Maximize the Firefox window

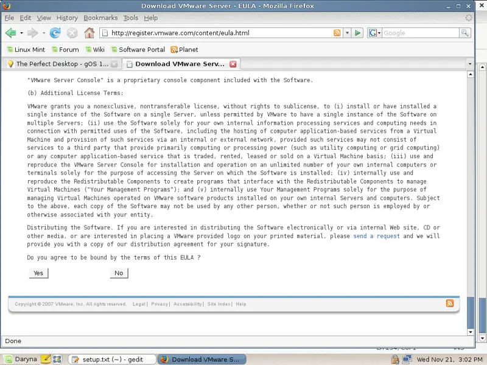(x=458, y=6)
